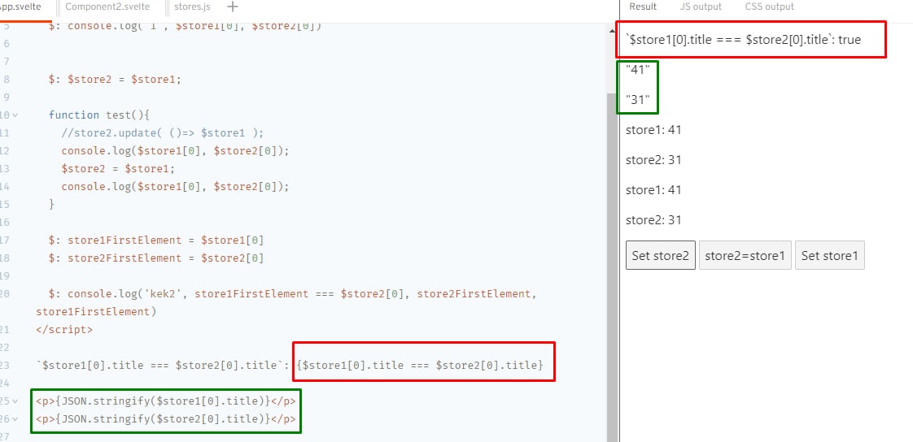Click the closing </script> tag line
The height and width of the screenshot is (442, 913).
tap(64, 330)
